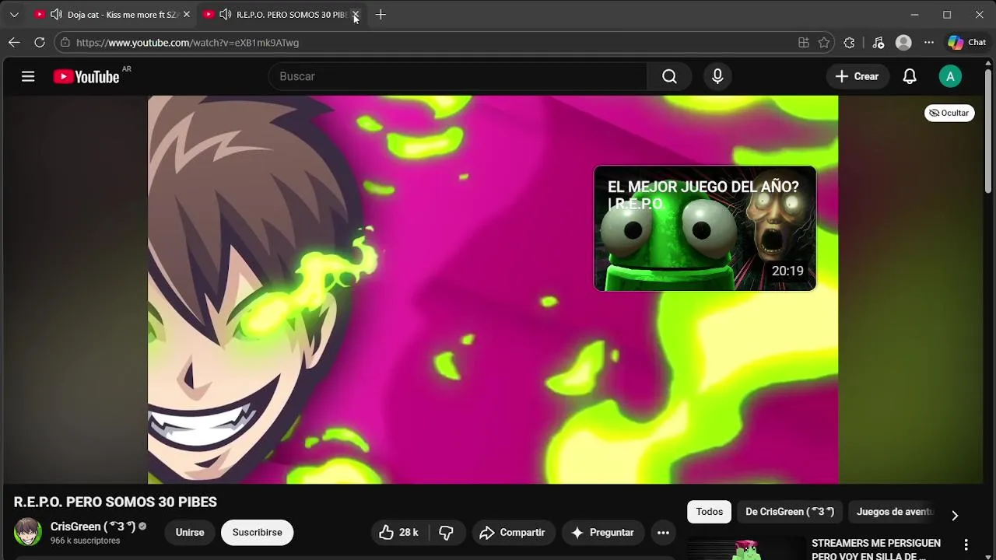Switch to the Doja cat - Kiss me more tab

(x=111, y=15)
